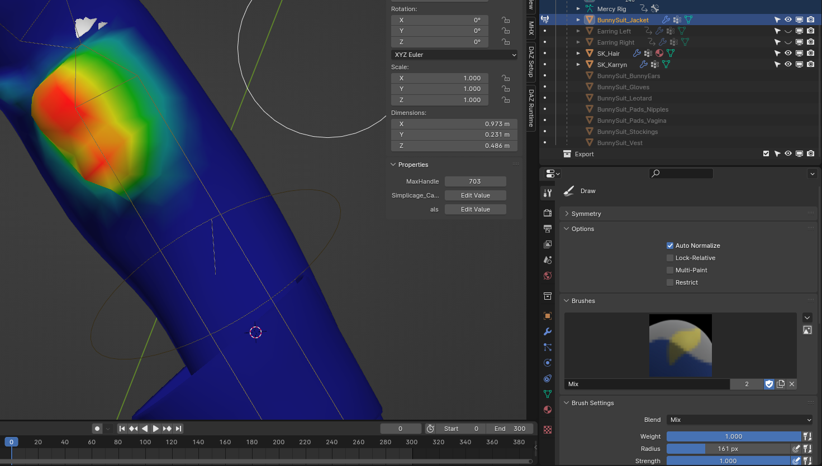Screen dimensions: 822x466
Task: Unlink the Mix brush with X icon
Action: [x=792, y=384]
